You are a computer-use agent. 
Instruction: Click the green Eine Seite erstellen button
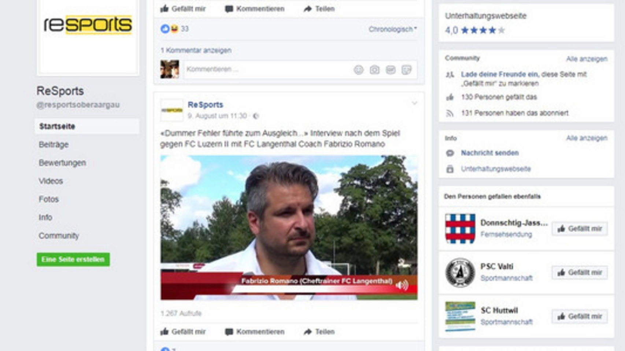click(73, 260)
